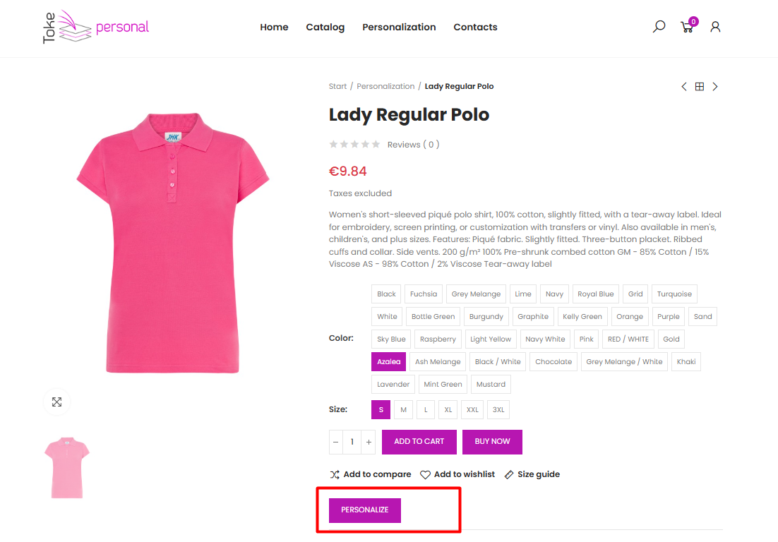Screen dimensions: 778x542
Task: Increase quantity with plus button
Action: [369, 442]
